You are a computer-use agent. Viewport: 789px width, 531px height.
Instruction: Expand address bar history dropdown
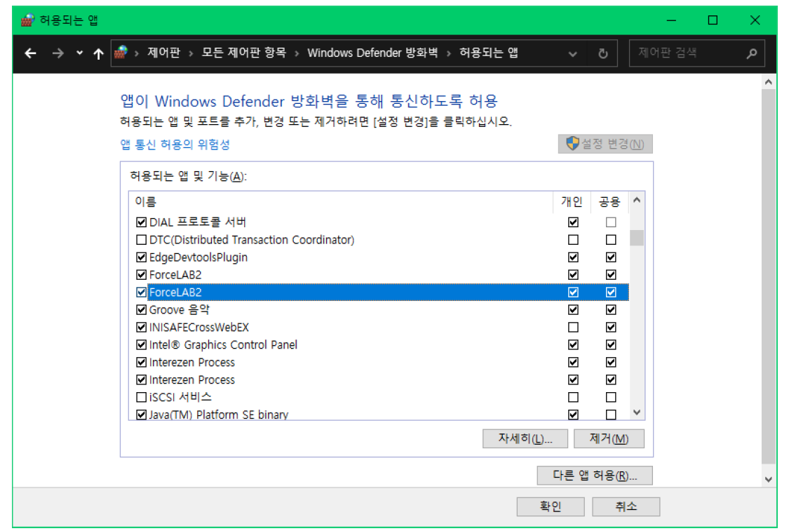pyautogui.click(x=572, y=53)
